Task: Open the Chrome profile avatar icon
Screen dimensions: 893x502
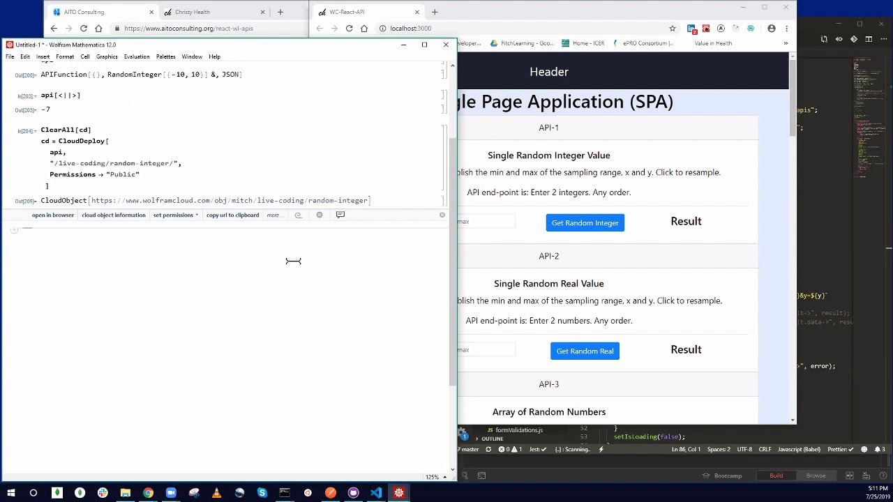Action: tap(771, 29)
